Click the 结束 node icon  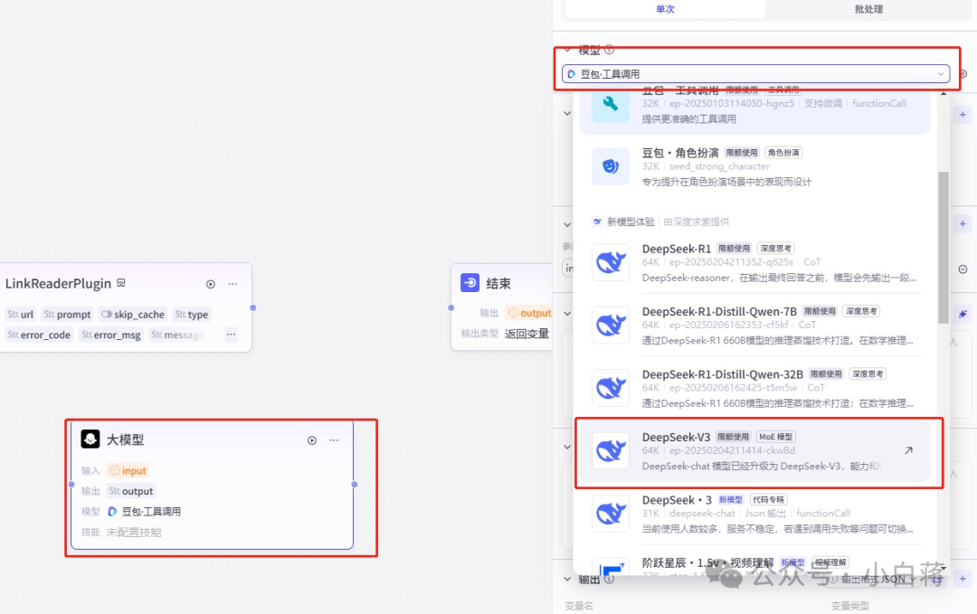(x=470, y=283)
